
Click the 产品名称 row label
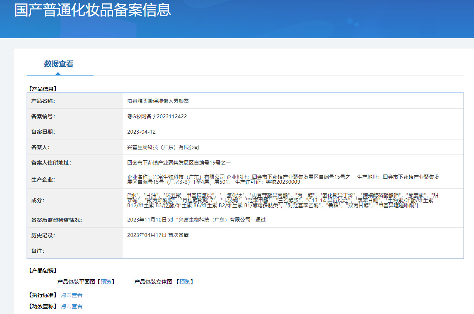(43, 101)
